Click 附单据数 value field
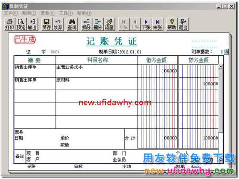This screenshot has height=179, width=239. [x=222, y=52]
